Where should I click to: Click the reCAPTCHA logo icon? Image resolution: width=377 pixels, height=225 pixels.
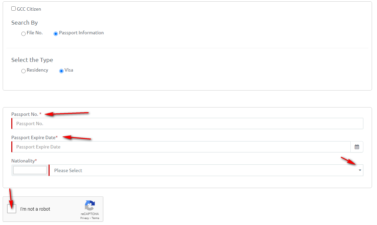(90, 205)
